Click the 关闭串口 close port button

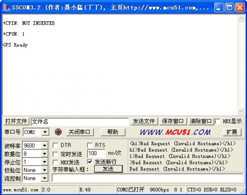(80, 132)
